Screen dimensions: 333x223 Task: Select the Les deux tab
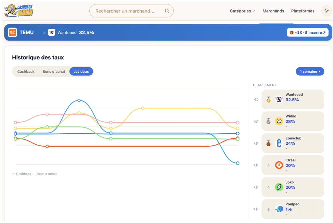[x=81, y=71]
